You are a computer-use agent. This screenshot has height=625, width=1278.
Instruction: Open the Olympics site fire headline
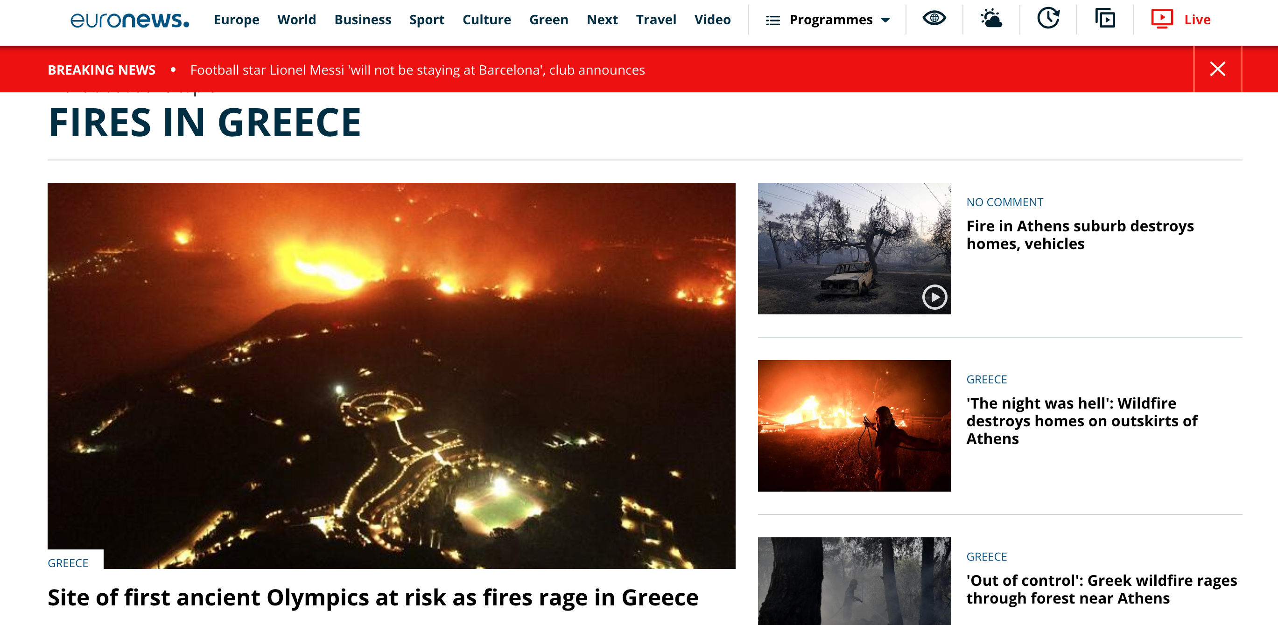[x=373, y=597]
